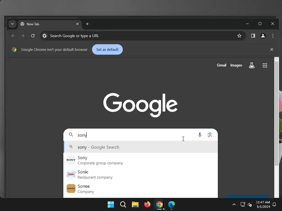
Task: Click the Google logo
Action: pyautogui.click(x=140, y=105)
